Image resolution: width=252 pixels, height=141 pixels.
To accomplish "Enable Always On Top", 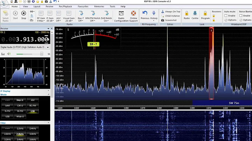I will [170, 12].
